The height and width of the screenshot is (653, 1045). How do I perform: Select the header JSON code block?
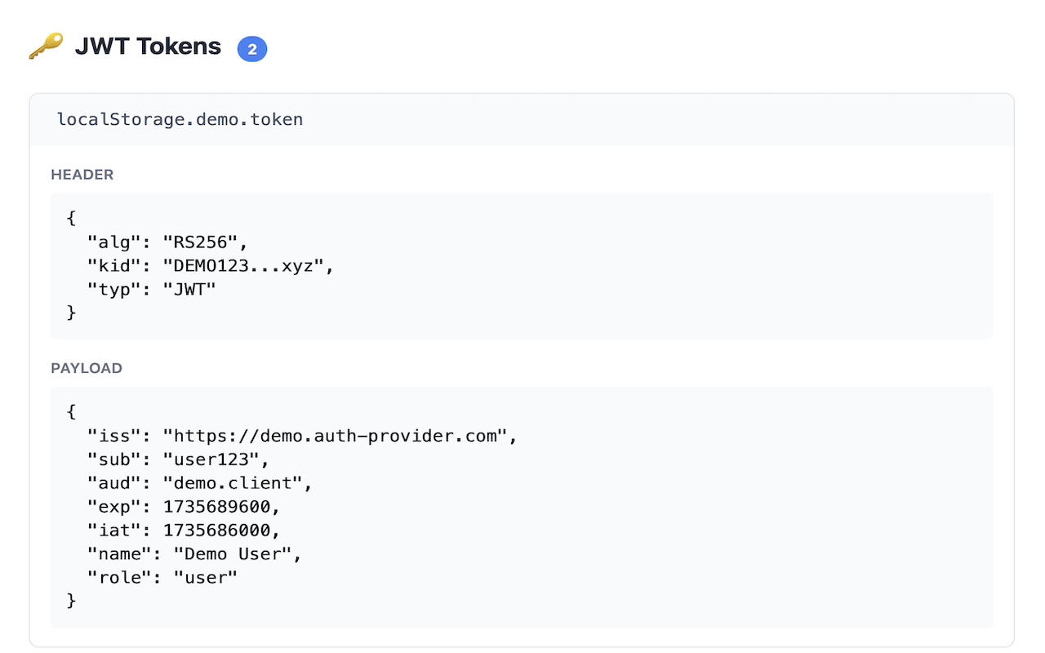click(x=522, y=265)
